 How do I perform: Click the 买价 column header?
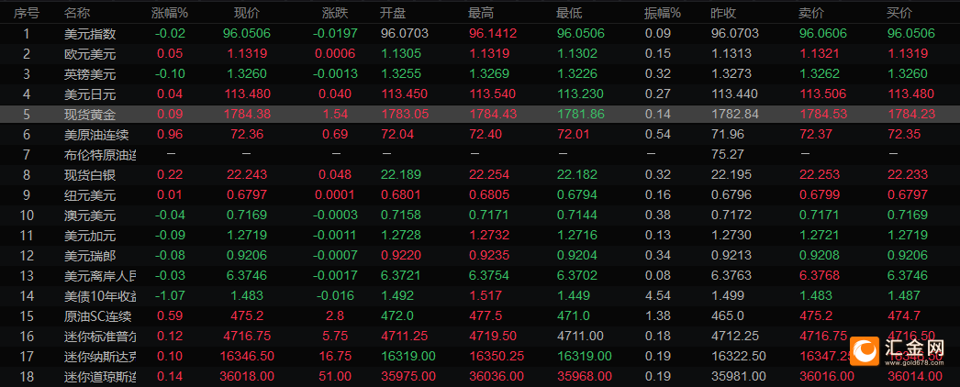coord(900,12)
